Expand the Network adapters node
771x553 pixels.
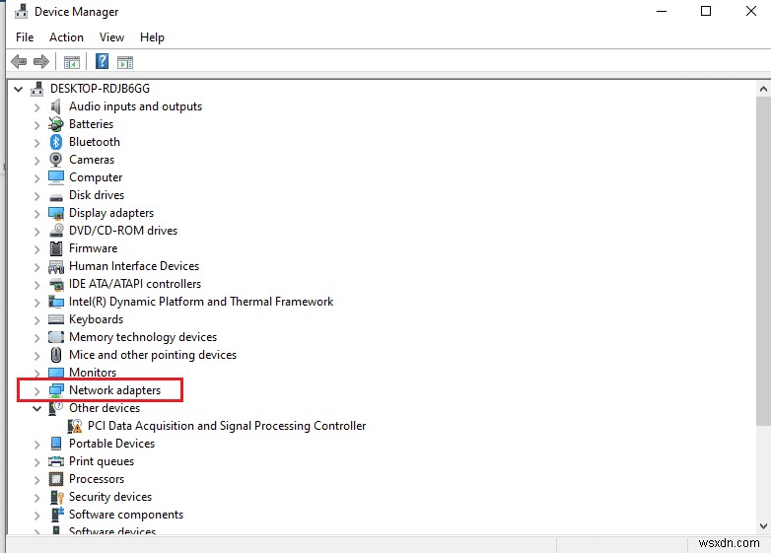(36, 390)
